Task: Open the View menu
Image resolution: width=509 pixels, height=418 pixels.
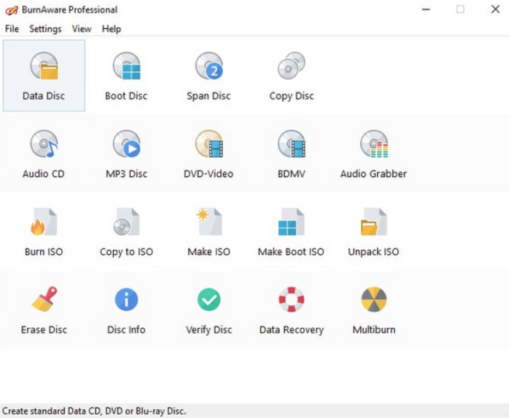Action: 82,29
